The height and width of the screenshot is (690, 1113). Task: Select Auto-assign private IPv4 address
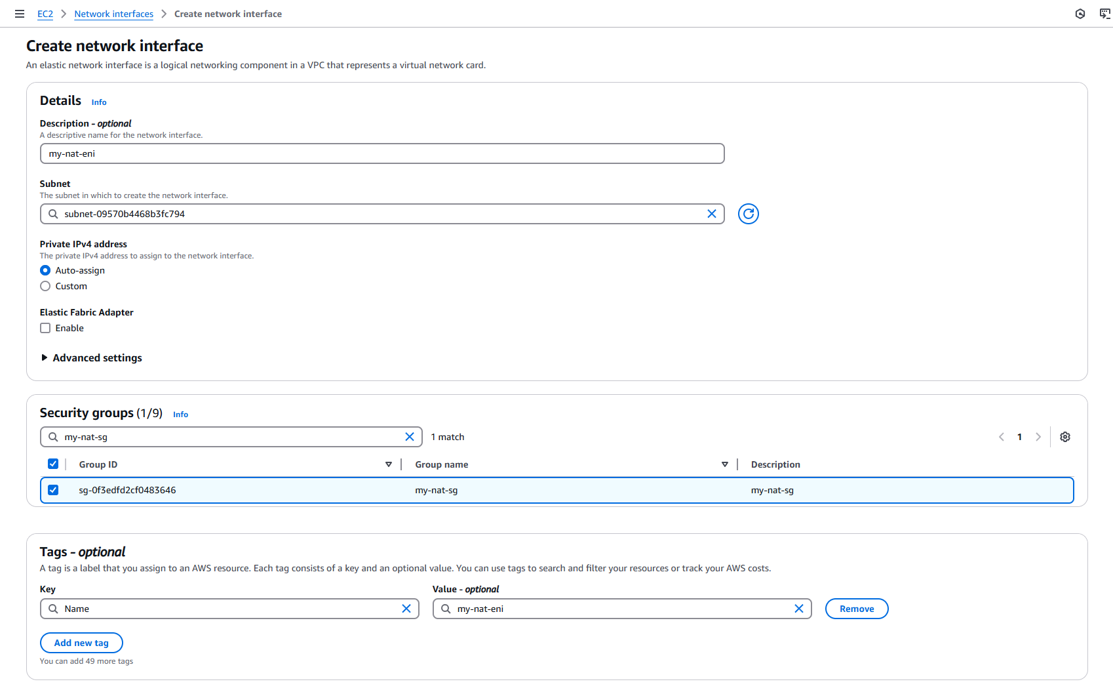point(45,270)
